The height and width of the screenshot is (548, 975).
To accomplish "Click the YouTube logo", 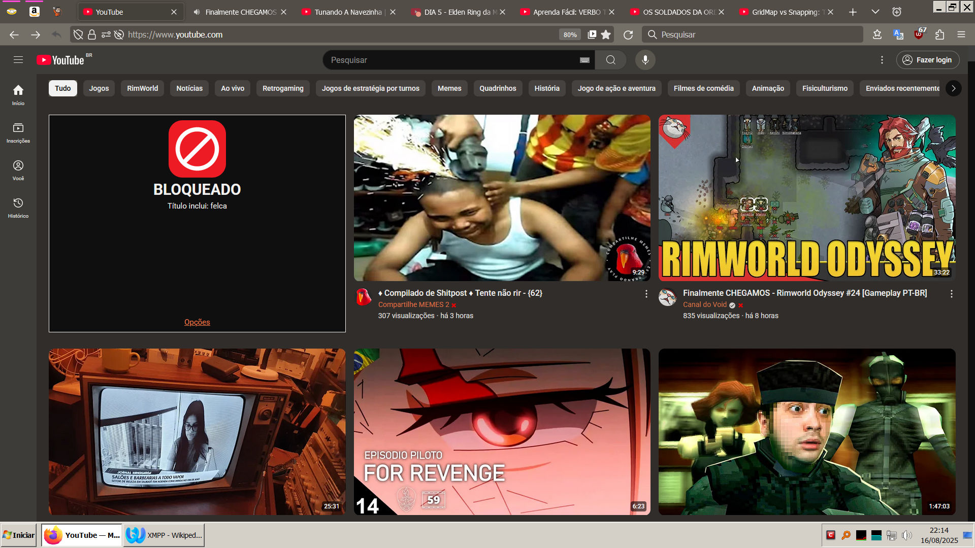I will [60, 60].
